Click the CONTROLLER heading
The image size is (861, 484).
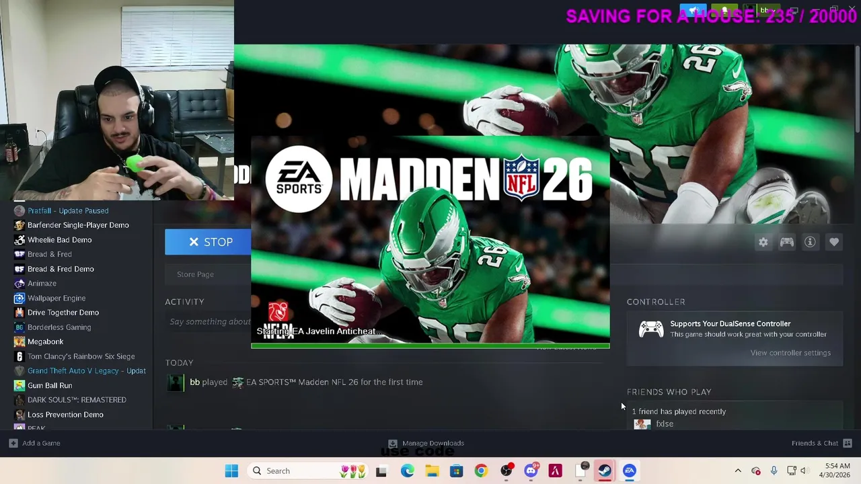click(656, 302)
